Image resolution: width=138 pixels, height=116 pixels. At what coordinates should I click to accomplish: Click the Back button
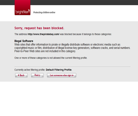click(x=21, y=75)
